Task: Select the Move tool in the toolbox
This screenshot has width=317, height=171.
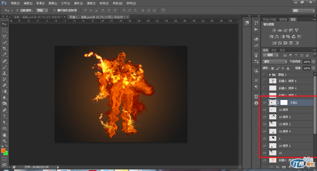Action: pyautogui.click(x=4, y=24)
